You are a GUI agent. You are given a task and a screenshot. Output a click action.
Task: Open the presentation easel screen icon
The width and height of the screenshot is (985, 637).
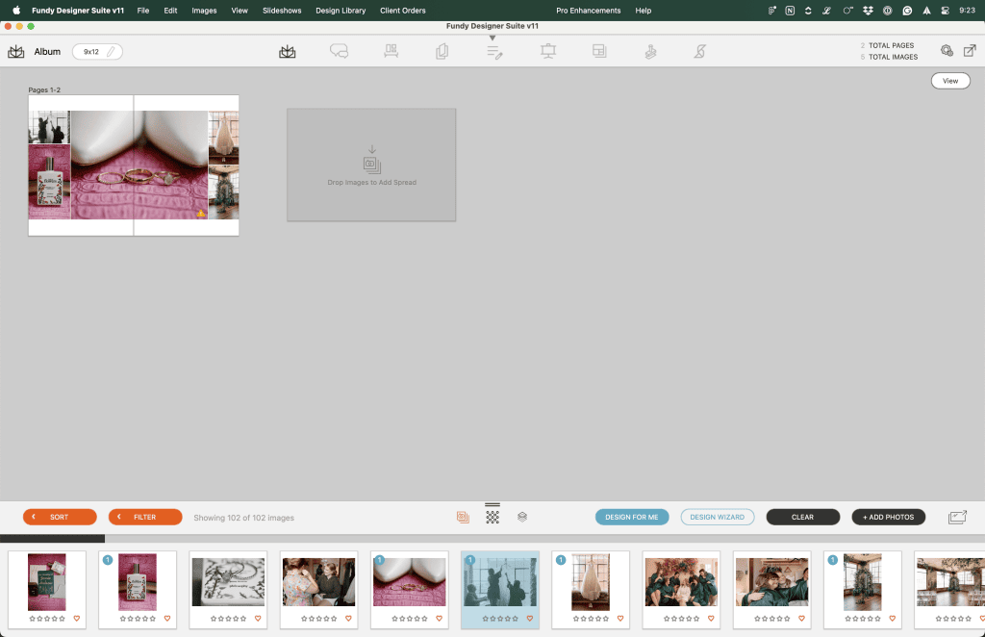(547, 52)
